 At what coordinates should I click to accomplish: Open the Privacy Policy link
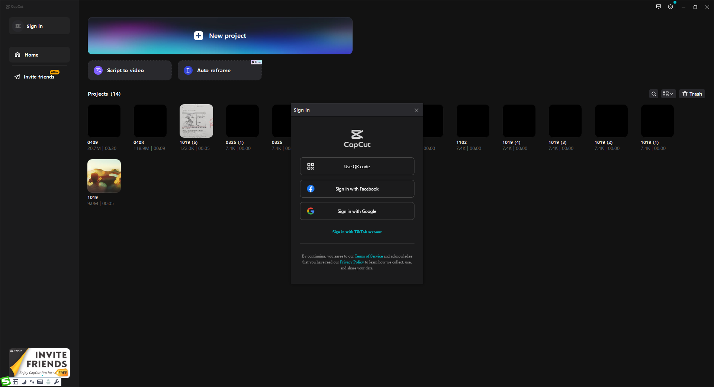coord(352,262)
